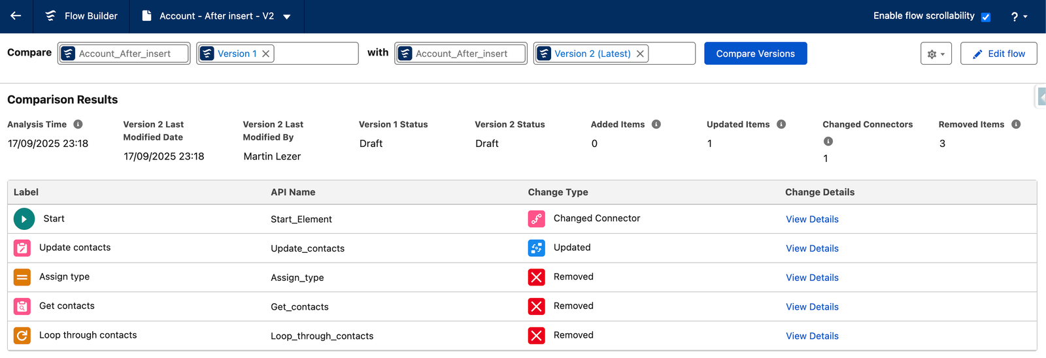Click the Loop through contacts icon

pyautogui.click(x=22, y=336)
